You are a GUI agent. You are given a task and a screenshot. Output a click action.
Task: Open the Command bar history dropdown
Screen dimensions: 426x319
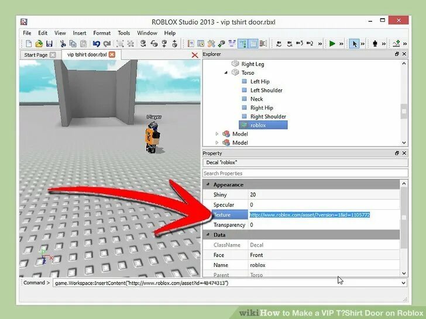tap(404, 283)
